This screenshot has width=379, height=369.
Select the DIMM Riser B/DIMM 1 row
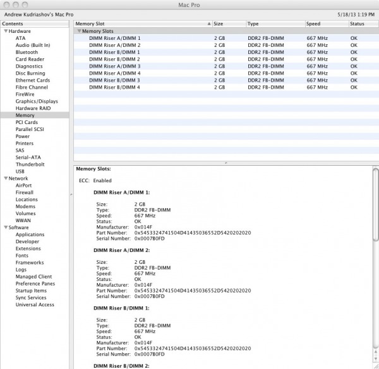226,52
